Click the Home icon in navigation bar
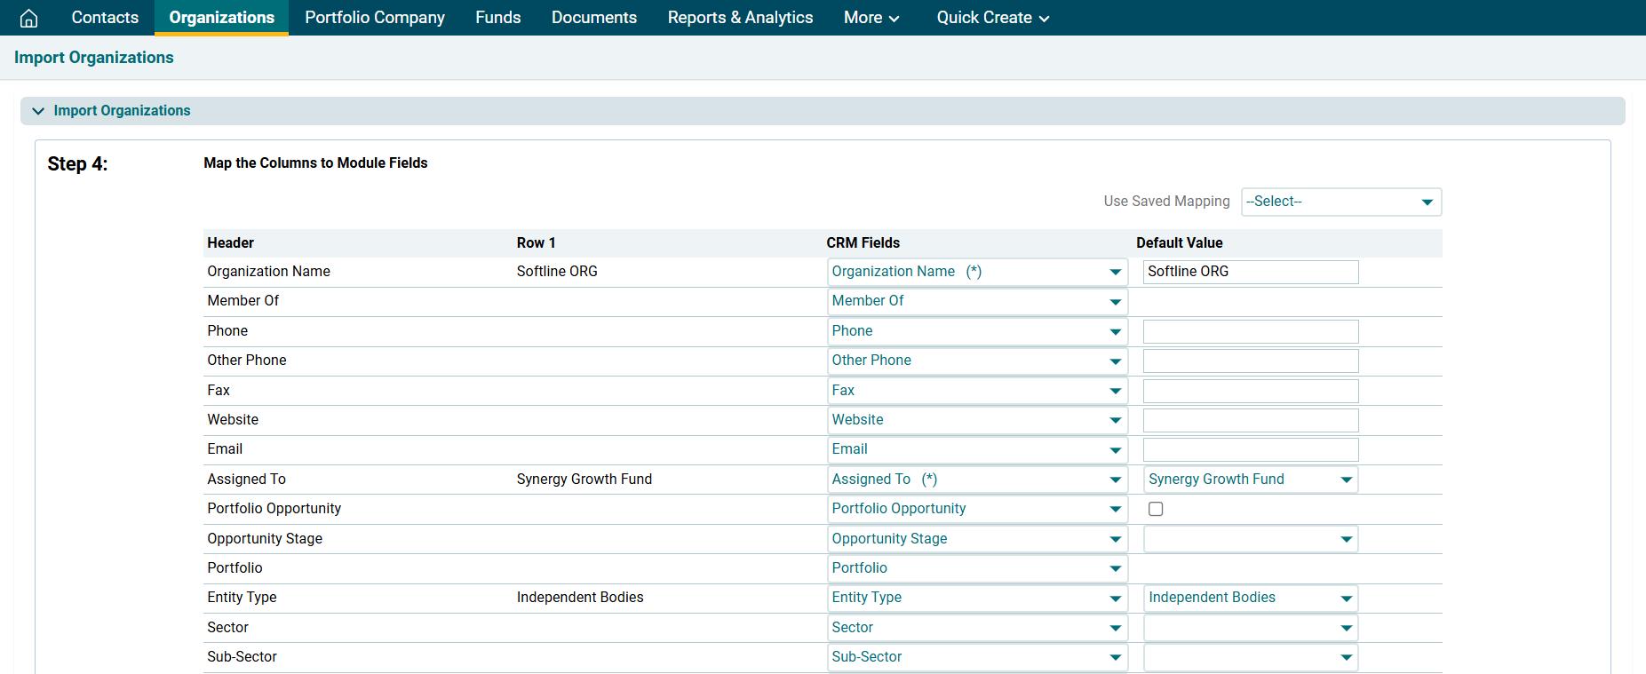The width and height of the screenshot is (1646, 674). pos(28,18)
